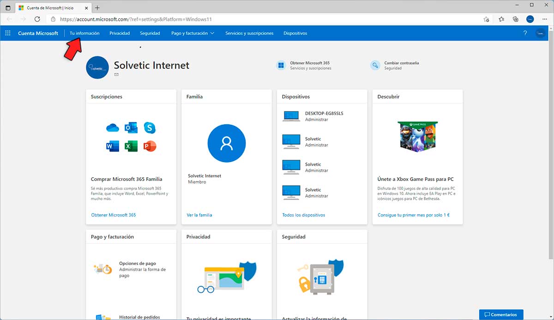
Task: Click the Skype icon in Suscripciones
Action: 150,128
